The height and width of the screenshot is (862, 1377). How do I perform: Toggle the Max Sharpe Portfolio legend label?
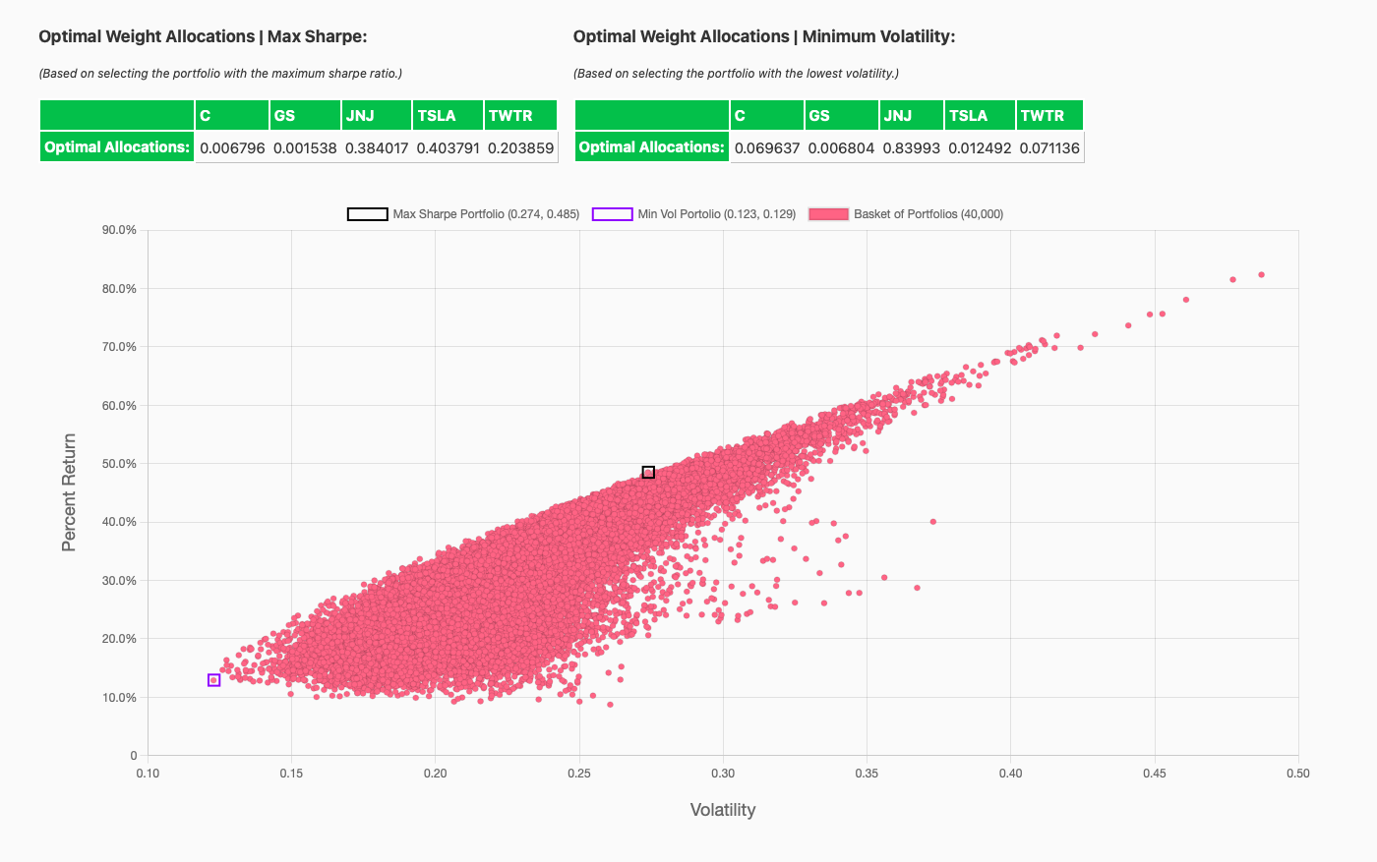click(x=486, y=214)
